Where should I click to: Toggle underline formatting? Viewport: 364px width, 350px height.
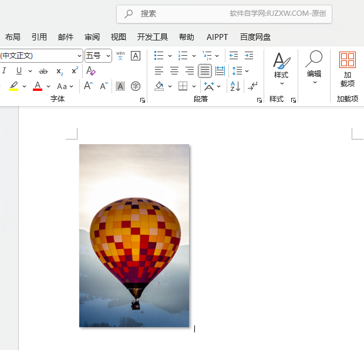click(x=19, y=71)
